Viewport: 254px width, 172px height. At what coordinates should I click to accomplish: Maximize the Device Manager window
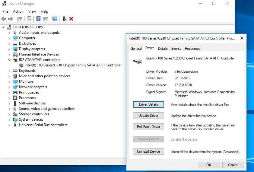click(214, 3)
